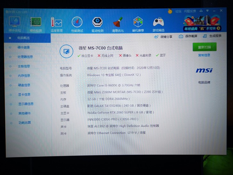Select the 显示器信息 sidebar item
Image resolution: width=233 pixels, height=175 pixels.
pyautogui.click(x=26, y=104)
